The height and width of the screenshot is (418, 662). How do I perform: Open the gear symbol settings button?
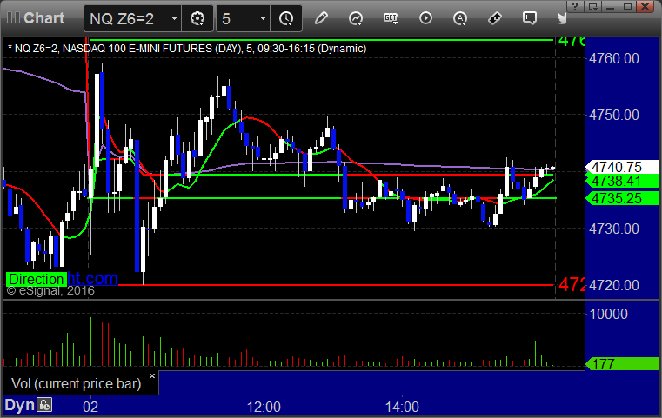click(x=197, y=18)
